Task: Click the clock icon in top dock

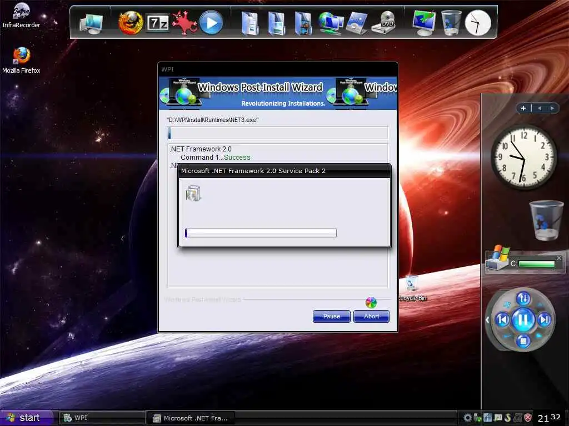Action: [478, 23]
